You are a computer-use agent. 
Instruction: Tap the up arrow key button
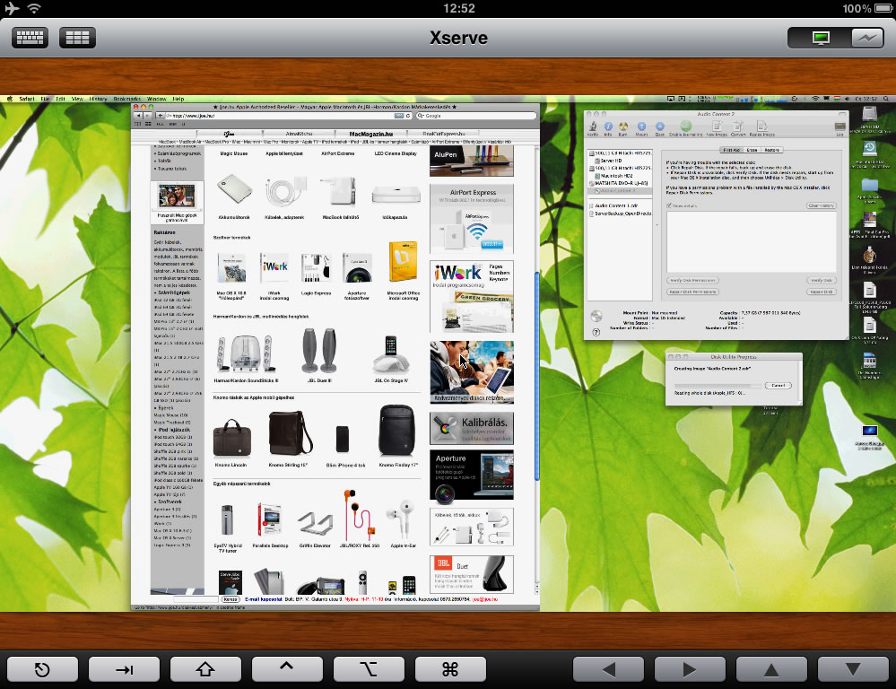tap(771, 669)
